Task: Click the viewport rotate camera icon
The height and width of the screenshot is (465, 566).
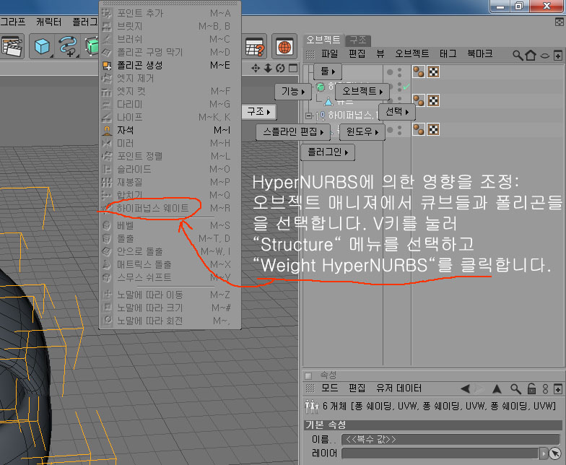Action: point(280,68)
